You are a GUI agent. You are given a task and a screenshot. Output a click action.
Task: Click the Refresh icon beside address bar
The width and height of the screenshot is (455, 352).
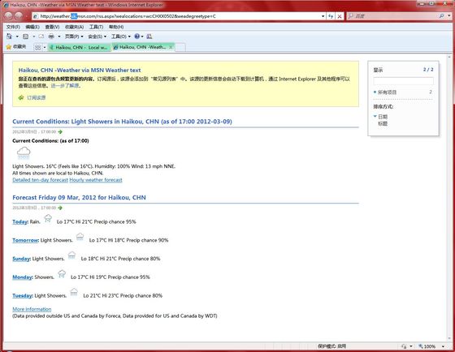(331, 16)
